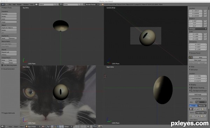Select the grease pencil Draw tool
The image size is (210, 128).
tap(5, 60)
